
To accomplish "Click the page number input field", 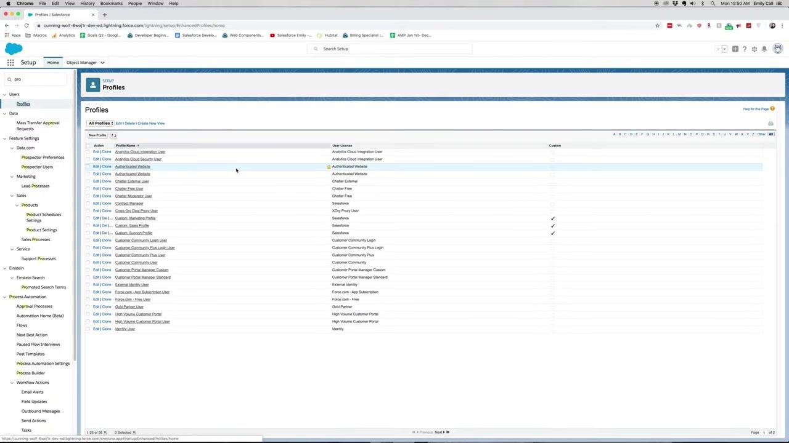I will click(764, 432).
